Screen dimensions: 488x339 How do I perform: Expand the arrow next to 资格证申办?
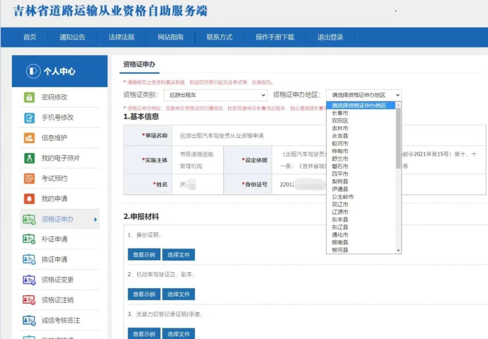click(x=95, y=219)
